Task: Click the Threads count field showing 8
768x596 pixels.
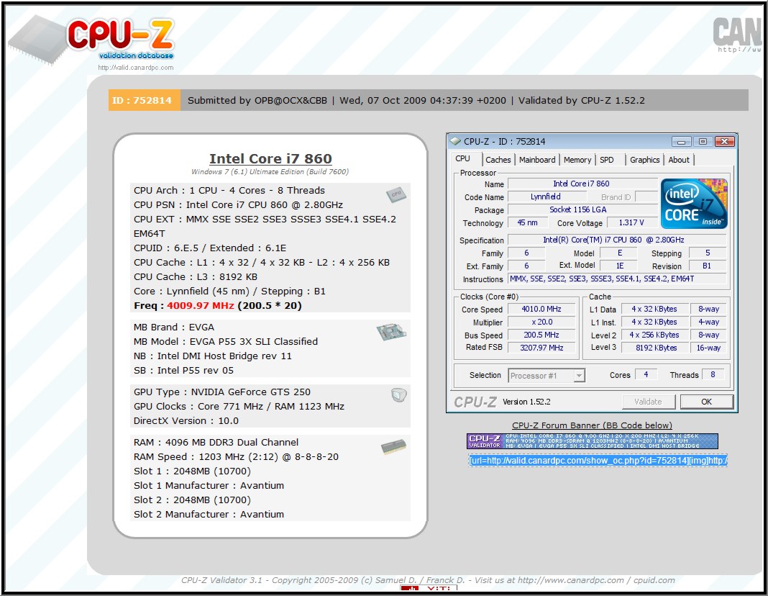Action: pos(713,374)
